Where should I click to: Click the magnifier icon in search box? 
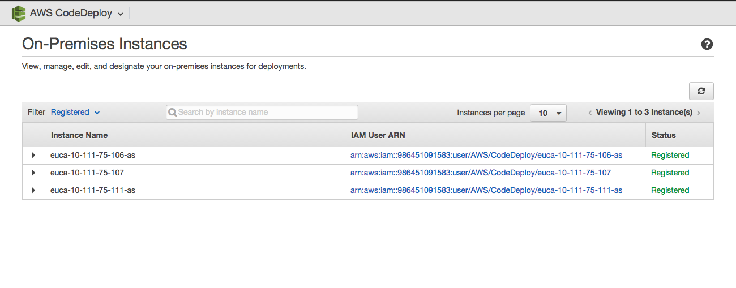173,113
